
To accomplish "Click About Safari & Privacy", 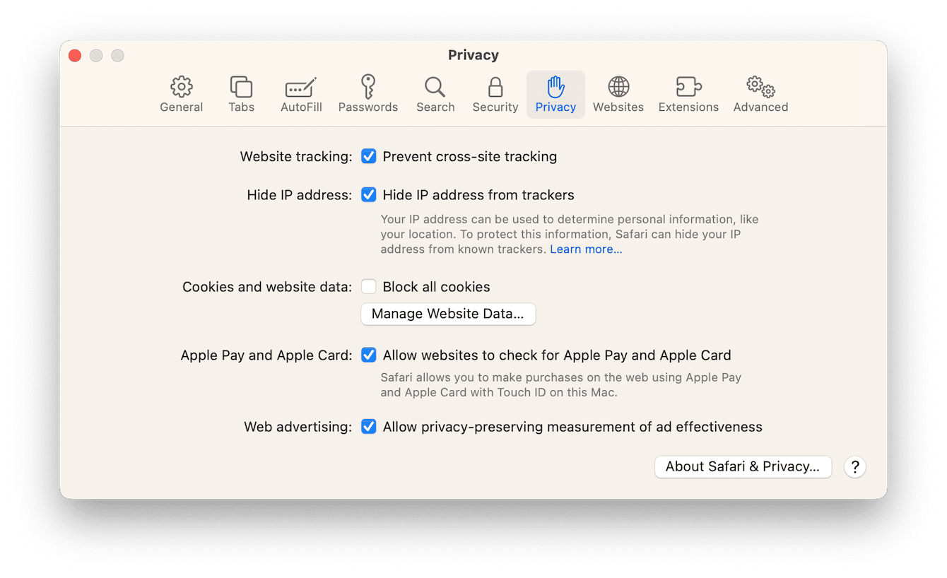I will (x=743, y=466).
